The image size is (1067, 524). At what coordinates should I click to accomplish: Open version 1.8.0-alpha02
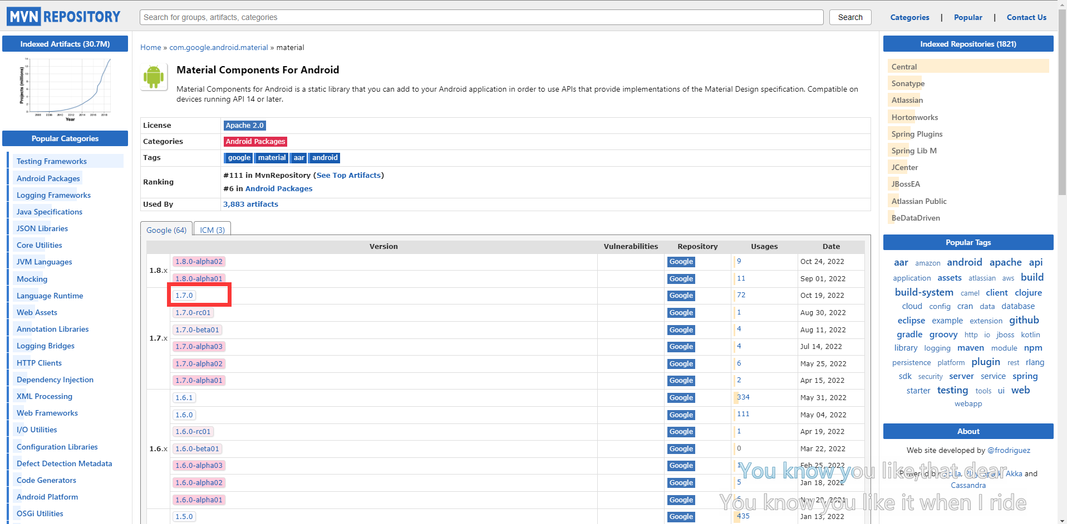[199, 262]
